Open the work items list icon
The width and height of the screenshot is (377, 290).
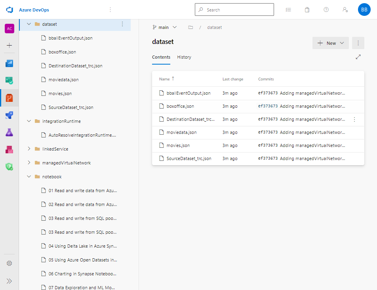[288, 10]
